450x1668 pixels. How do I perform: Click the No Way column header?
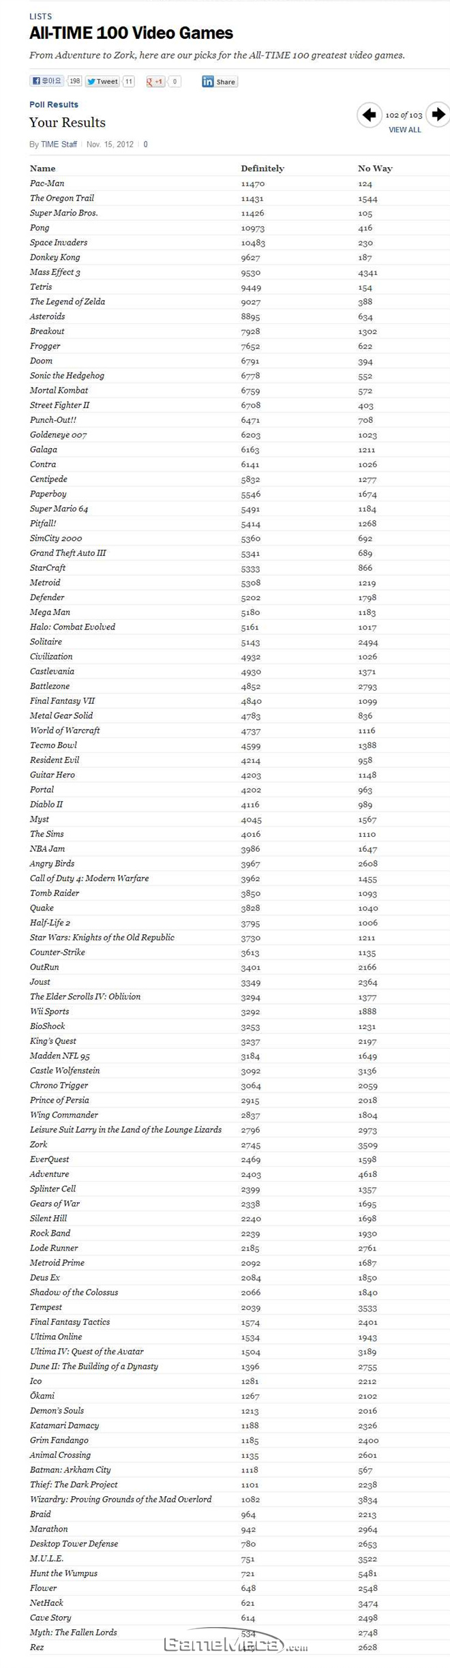pos(375,168)
